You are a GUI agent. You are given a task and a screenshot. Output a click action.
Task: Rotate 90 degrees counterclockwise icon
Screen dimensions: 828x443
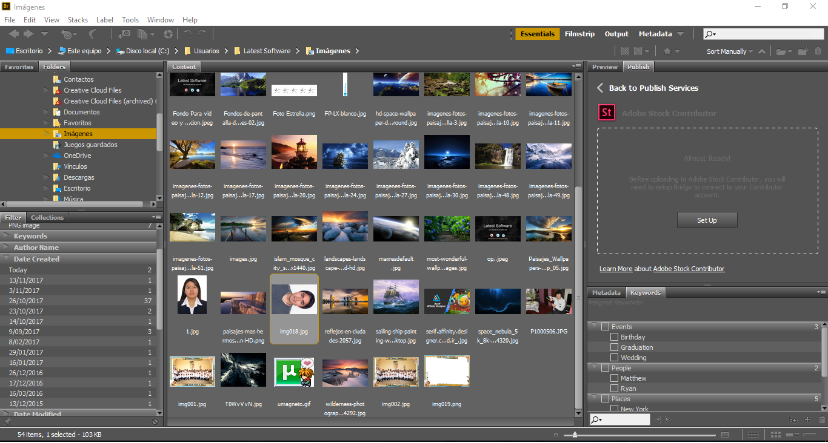pos(188,34)
